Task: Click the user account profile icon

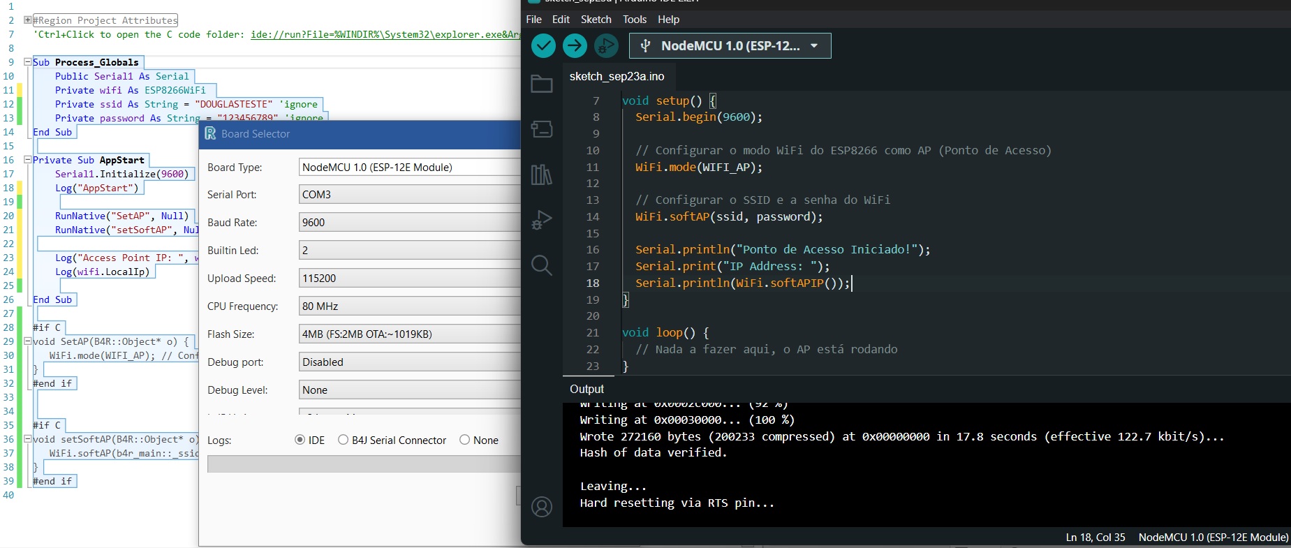Action: [x=542, y=507]
